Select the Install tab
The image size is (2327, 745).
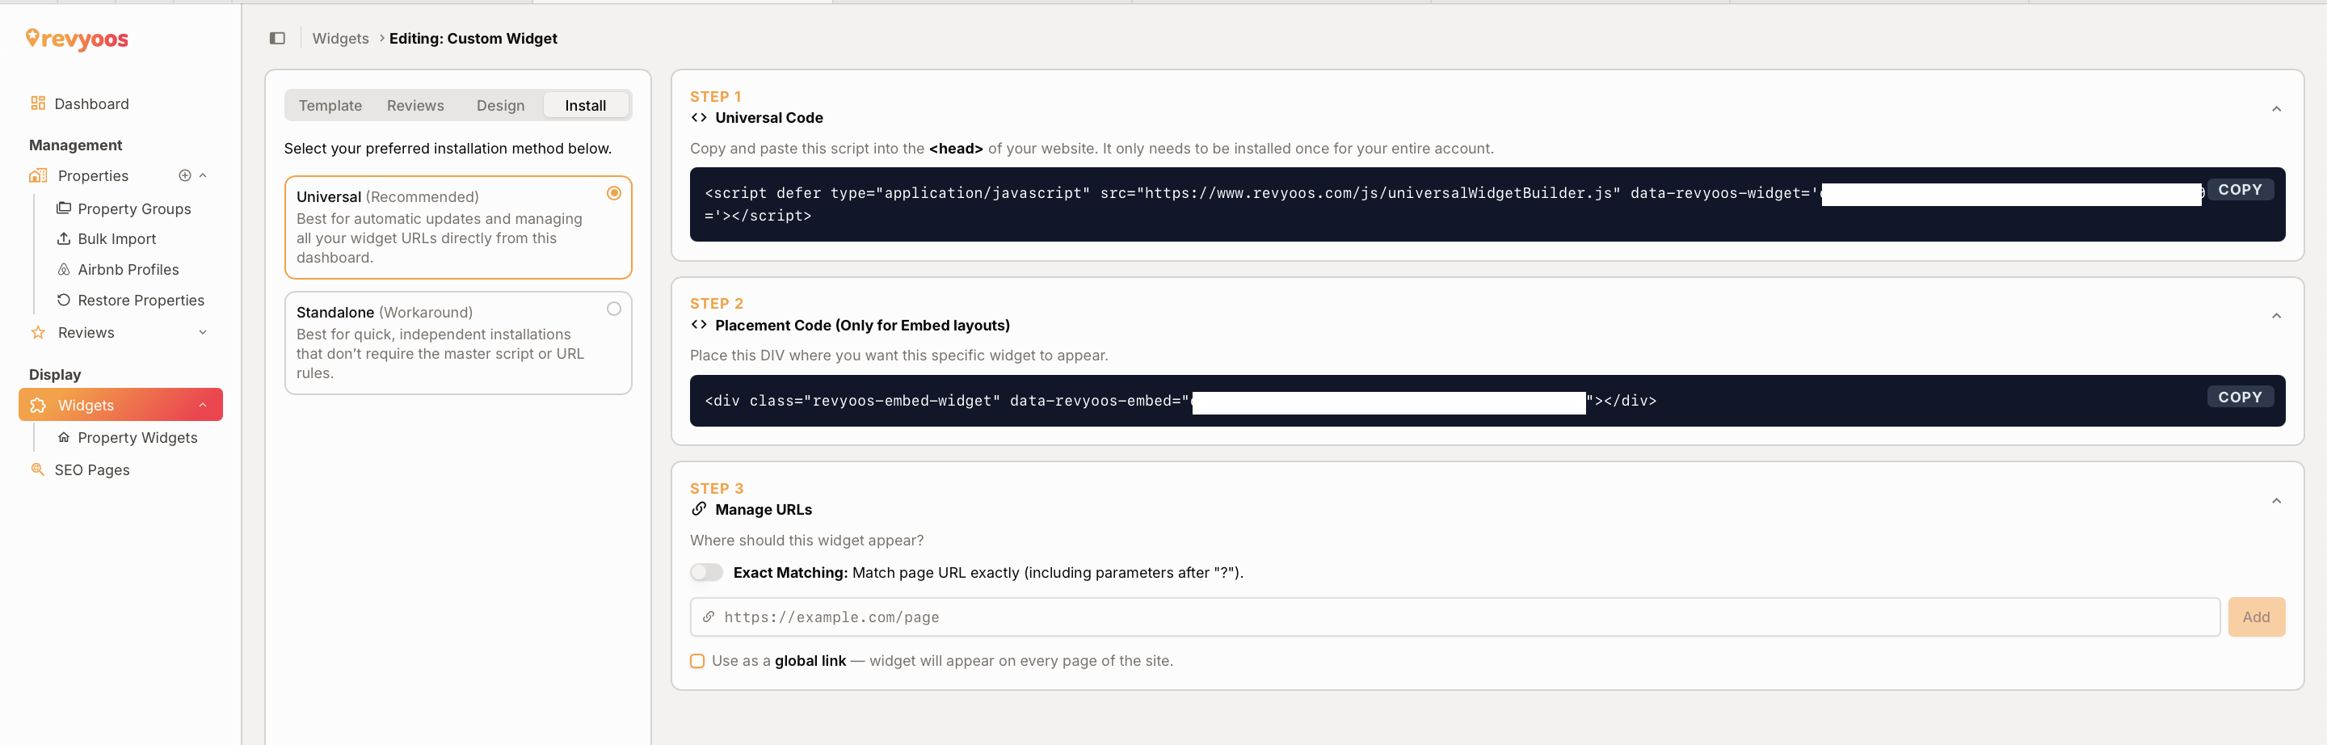[x=585, y=106]
